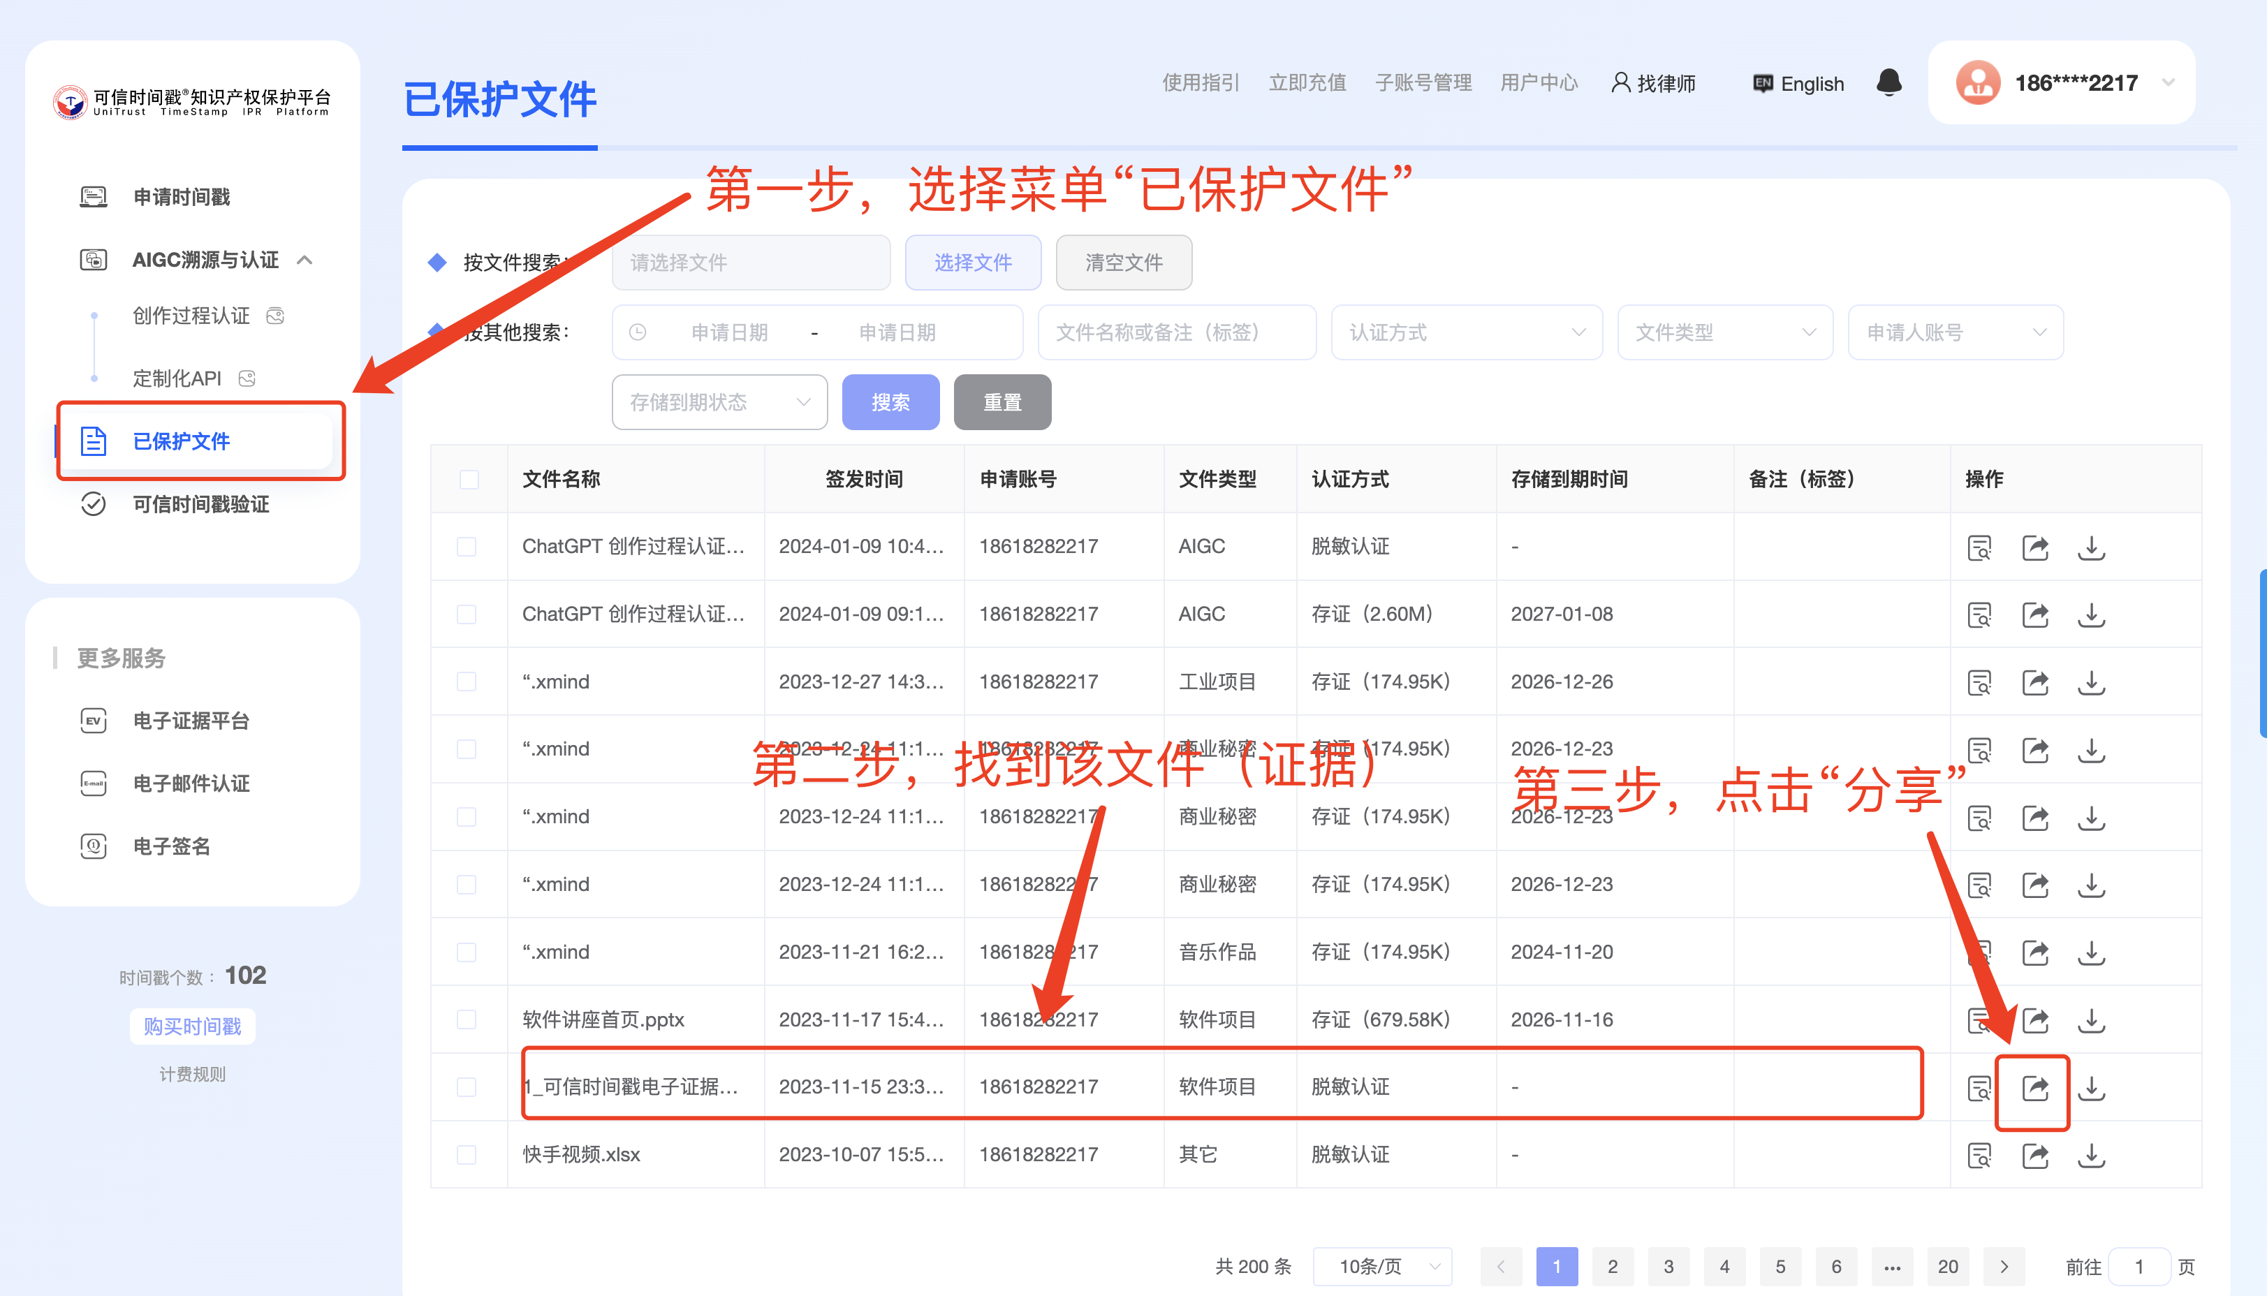Click download icon for 音乐作品 xmind row

click(x=2091, y=952)
